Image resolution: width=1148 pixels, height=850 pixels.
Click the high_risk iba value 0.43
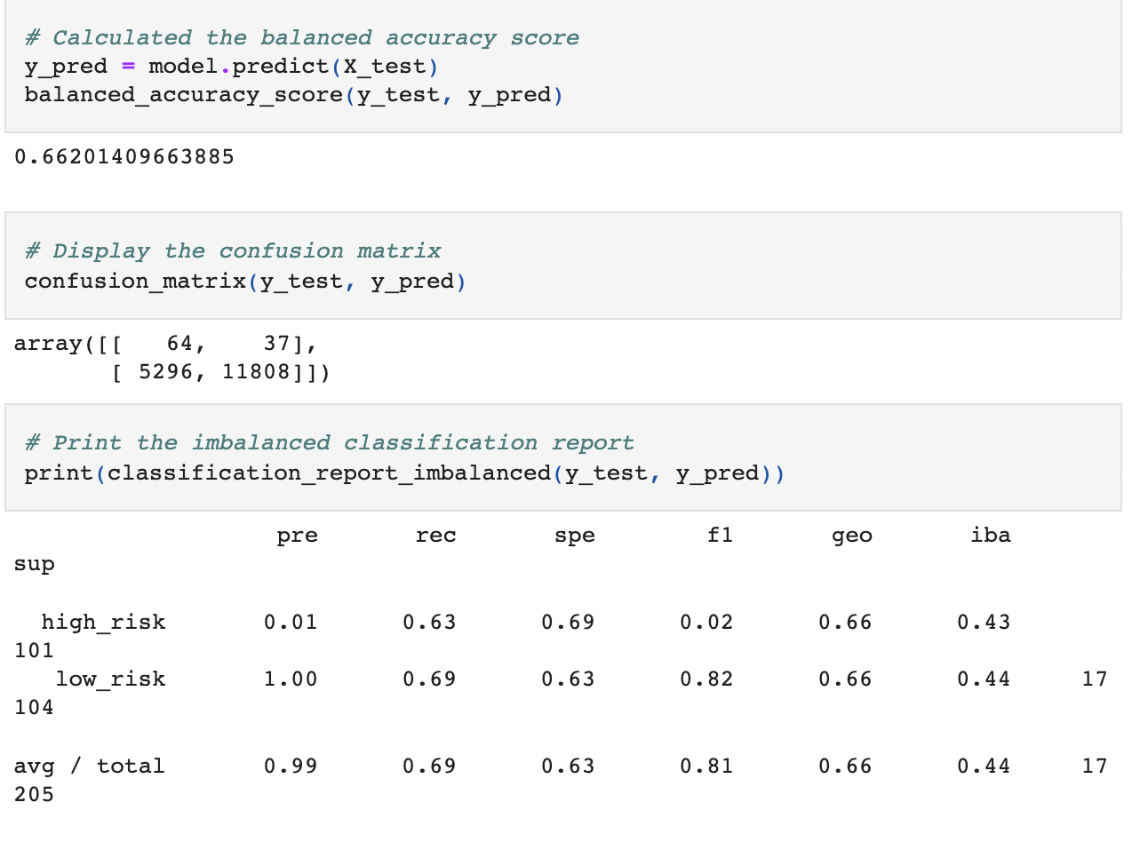tap(984, 623)
